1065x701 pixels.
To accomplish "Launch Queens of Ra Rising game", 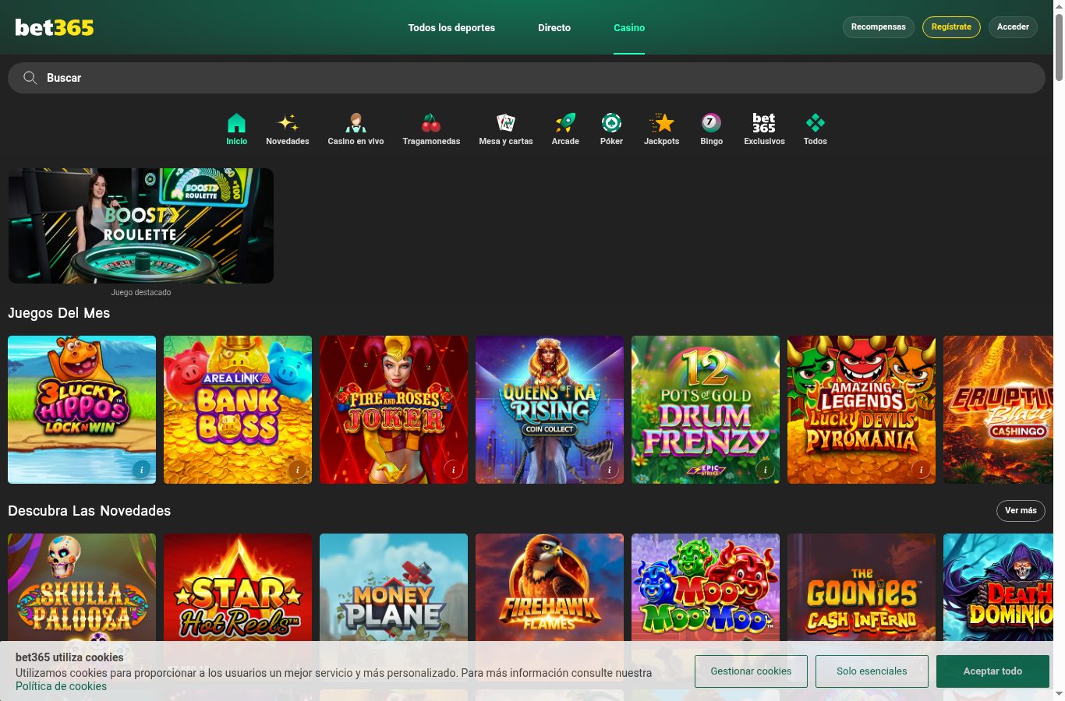I will pos(550,410).
